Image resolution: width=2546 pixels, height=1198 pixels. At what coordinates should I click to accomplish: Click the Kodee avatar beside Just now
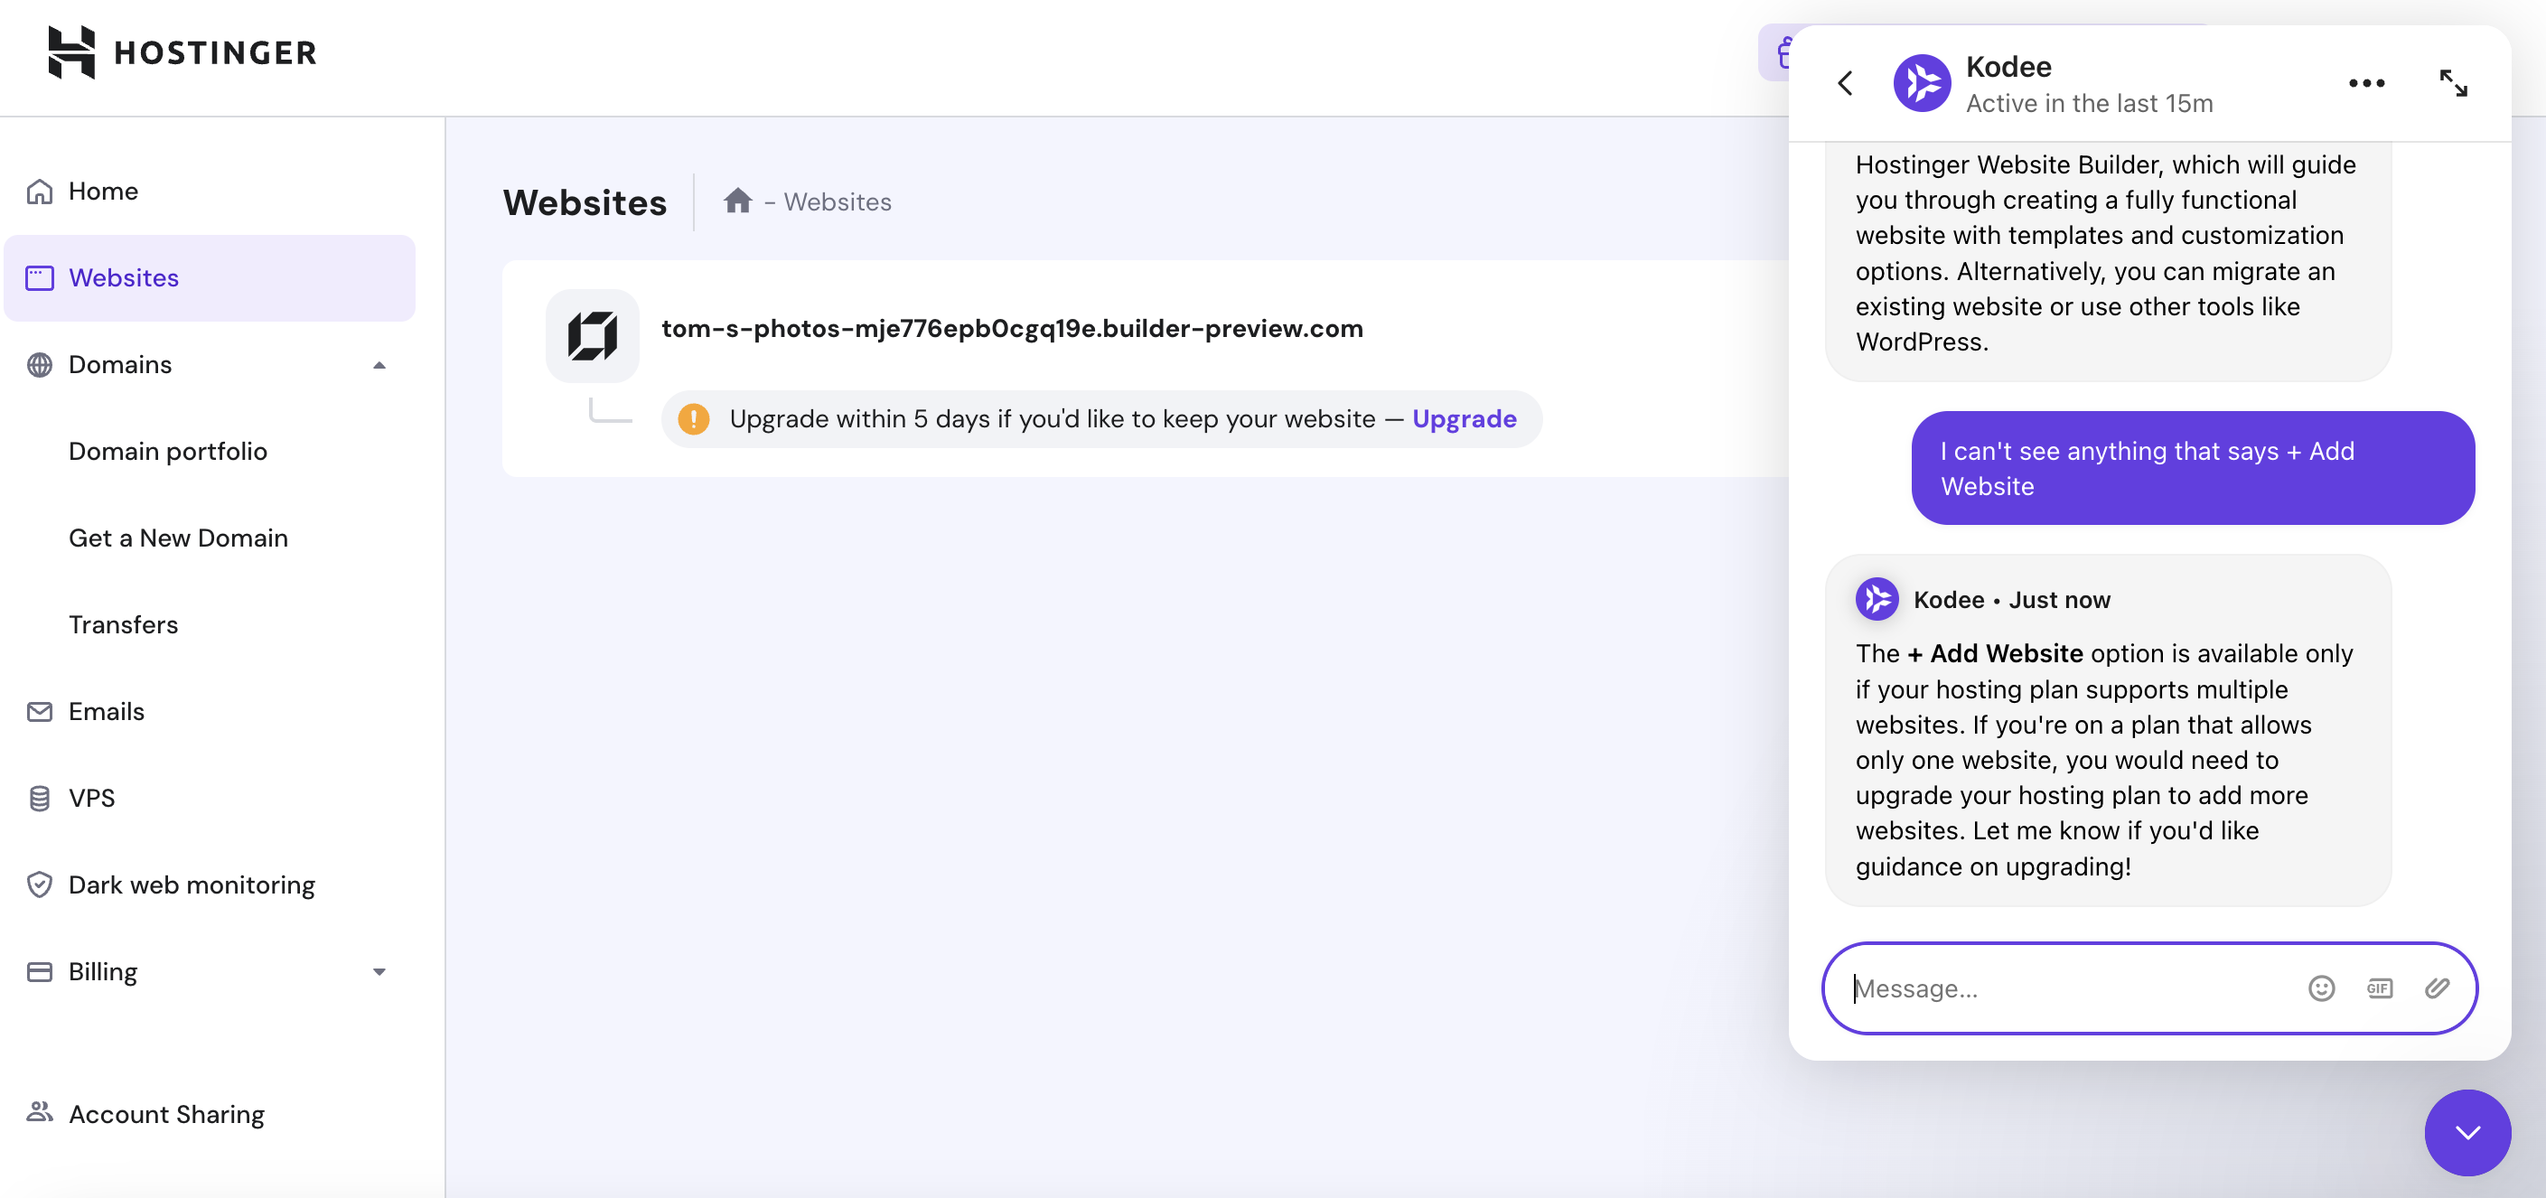[1877, 599]
